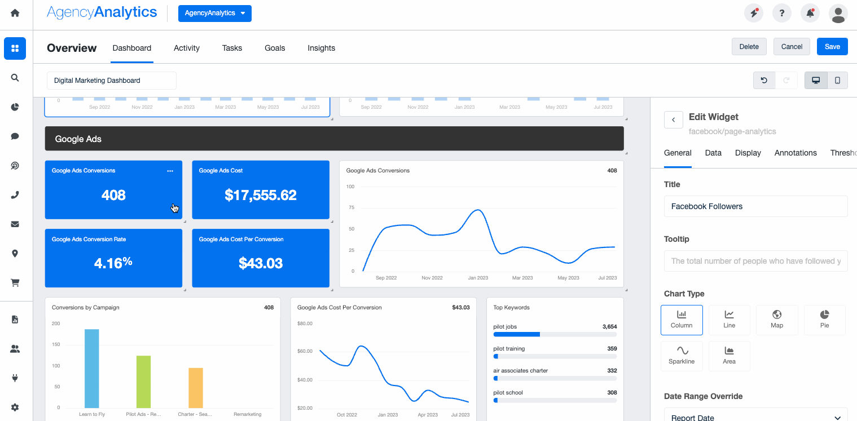Select the Pie chart type
This screenshot has height=421, width=857.
[824, 320]
